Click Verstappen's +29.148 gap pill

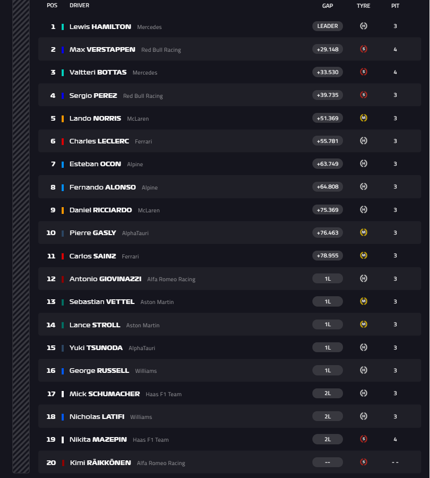pyautogui.click(x=327, y=49)
